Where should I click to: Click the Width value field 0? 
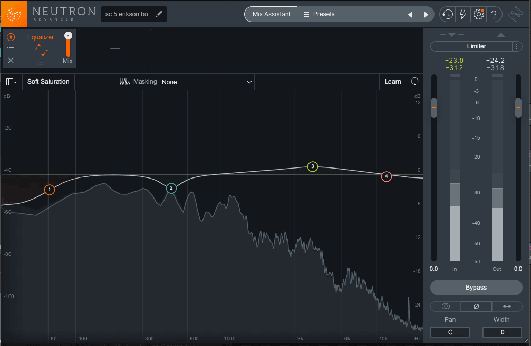click(502, 332)
